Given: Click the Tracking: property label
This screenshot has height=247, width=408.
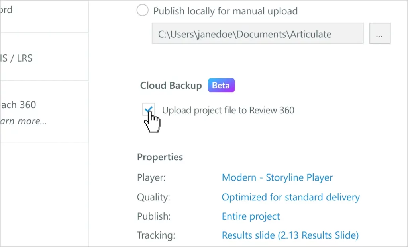Looking at the screenshot, I should tap(156, 235).
